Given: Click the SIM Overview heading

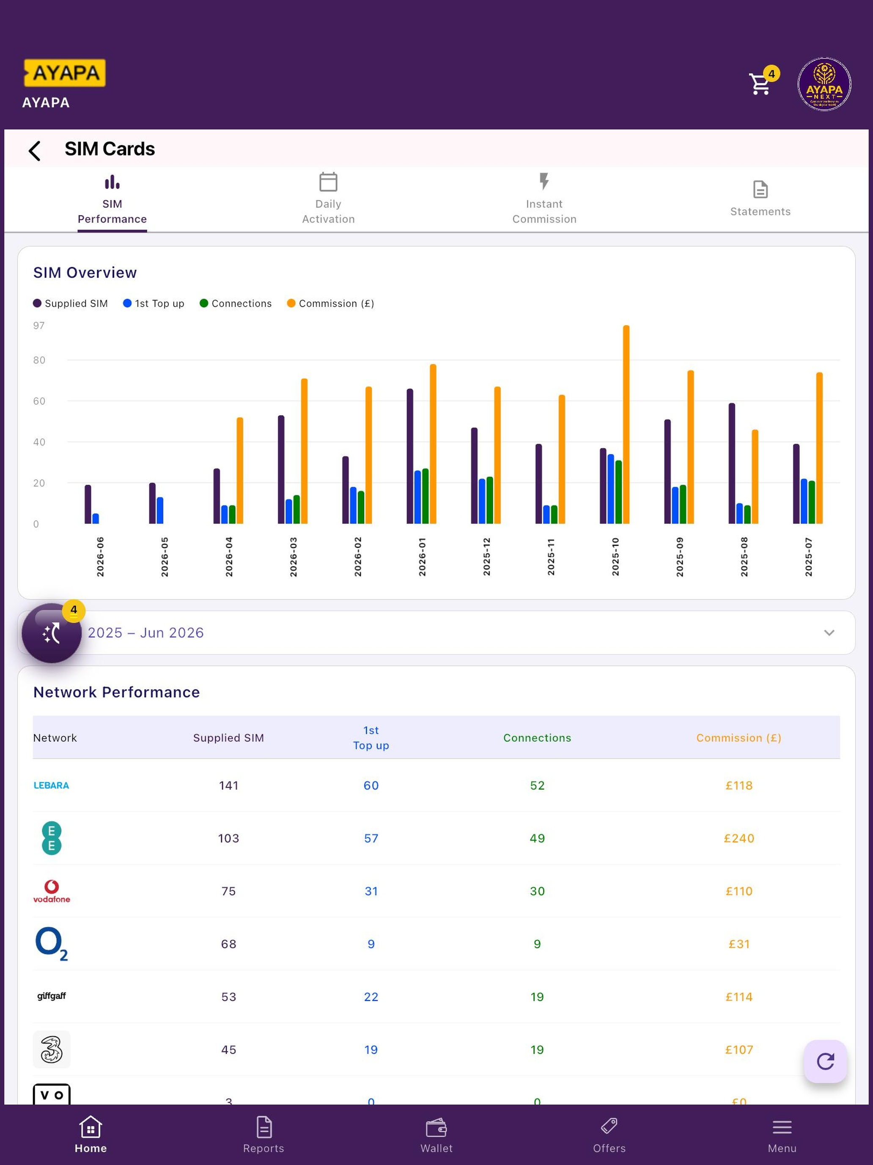Looking at the screenshot, I should (85, 272).
